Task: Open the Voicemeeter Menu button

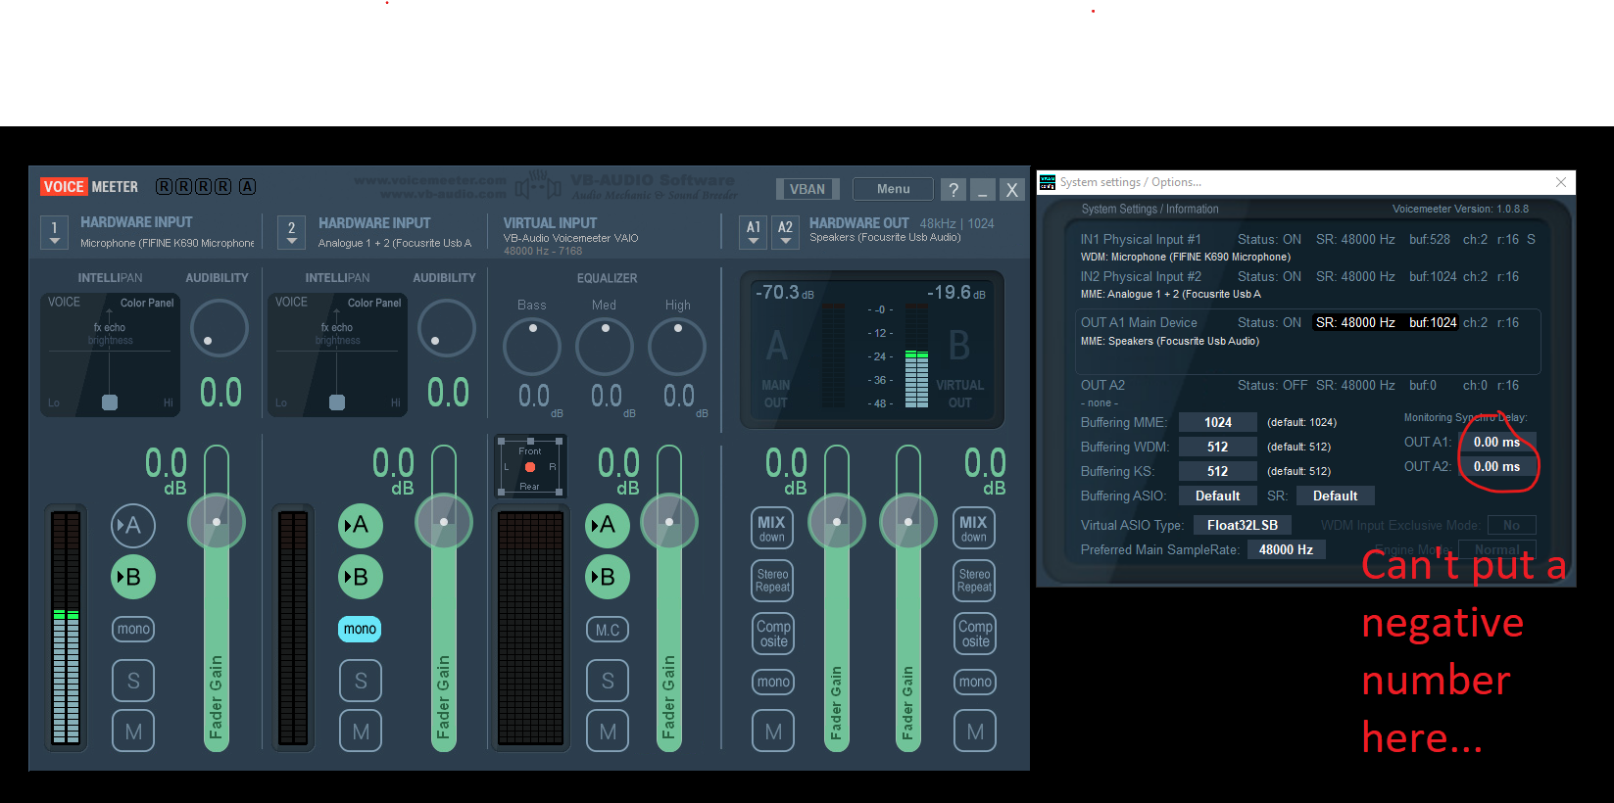Action: click(893, 189)
